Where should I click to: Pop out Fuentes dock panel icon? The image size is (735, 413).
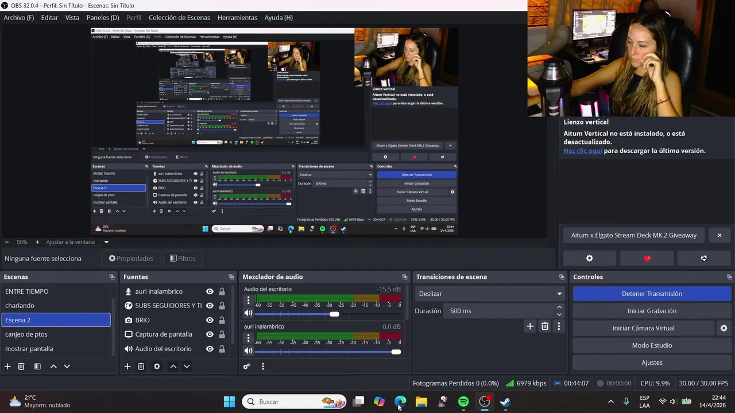tap(231, 277)
